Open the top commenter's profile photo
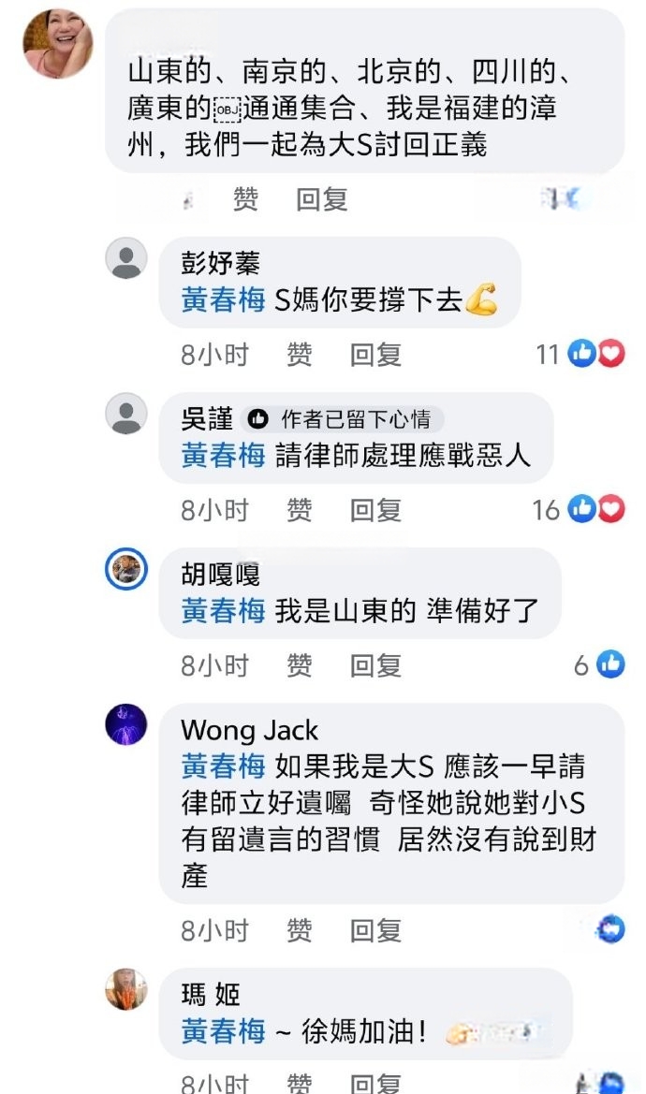The height and width of the screenshot is (1094, 646). [x=58, y=43]
